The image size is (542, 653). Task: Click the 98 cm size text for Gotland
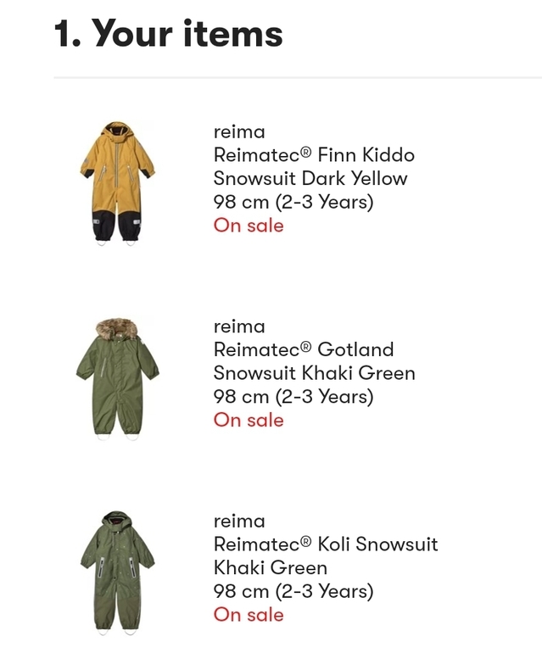coord(293,396)
